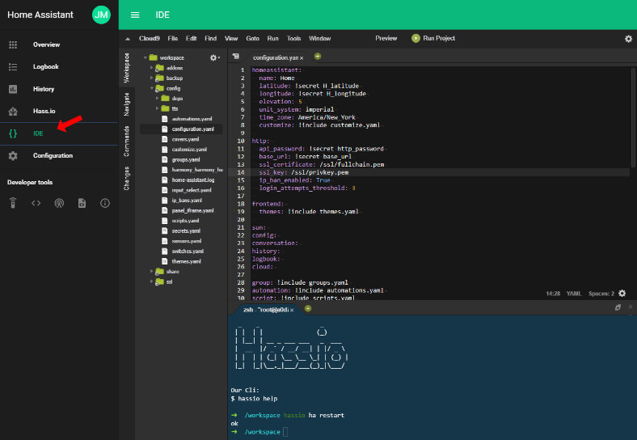This screenshot has width=637, height=440.
Task: Open the Overview page in sidebar
Action: (46, 44)
